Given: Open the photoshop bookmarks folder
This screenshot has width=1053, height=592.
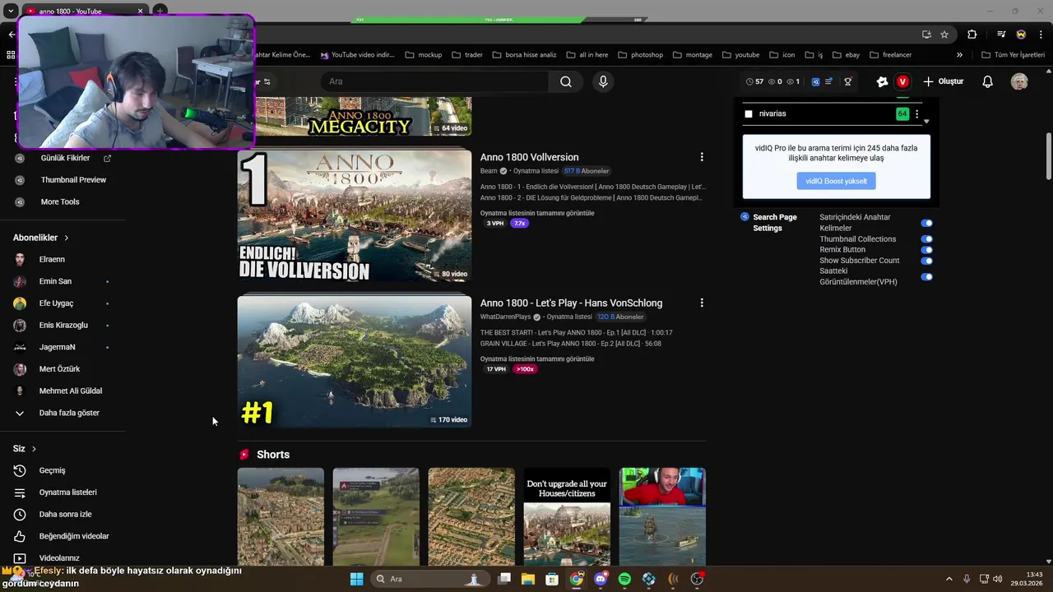Looking at the screenshot, I should (x=639, y=55).
